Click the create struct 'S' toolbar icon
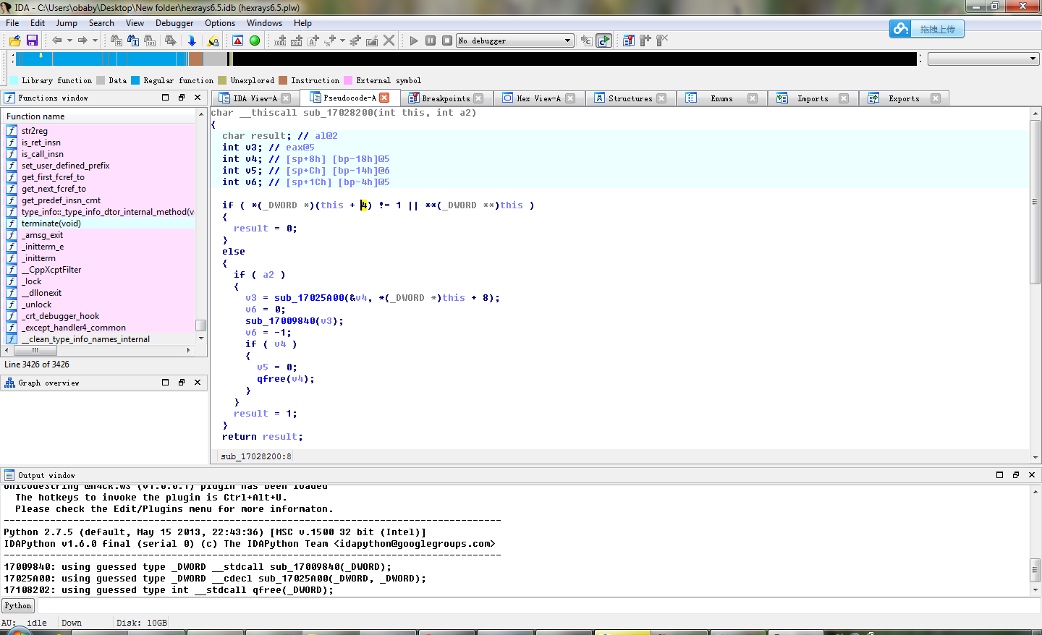Screen dimensions: 1042x635 (x=331, y=41)
